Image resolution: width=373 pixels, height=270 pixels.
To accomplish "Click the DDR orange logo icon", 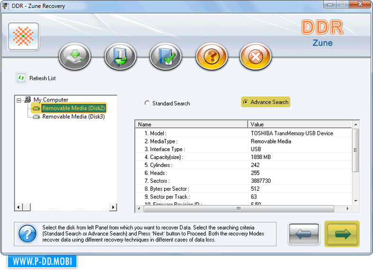I will point(23,37).
